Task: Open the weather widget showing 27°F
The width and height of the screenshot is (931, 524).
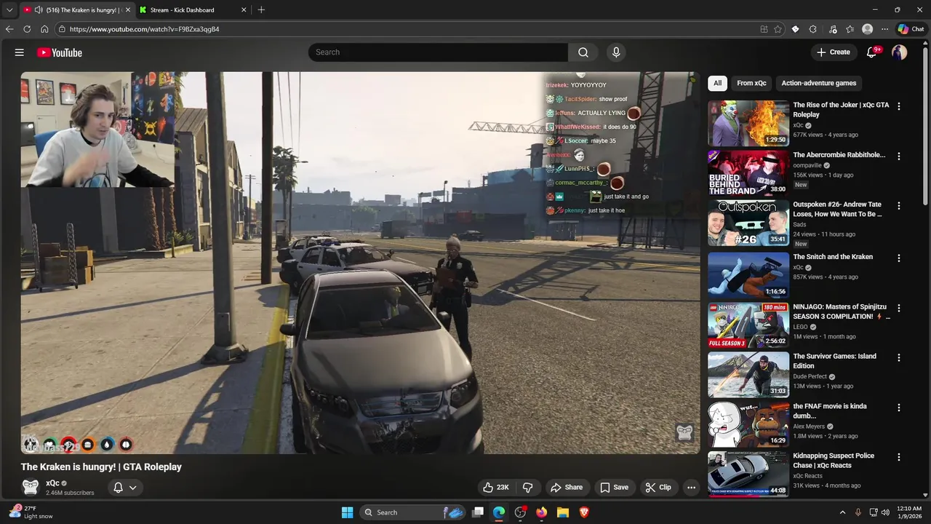Action: (x=31, y=512)
